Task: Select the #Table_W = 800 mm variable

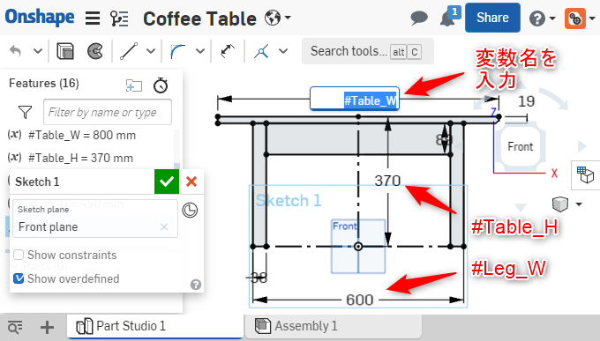Action: (x=82, y=136)
